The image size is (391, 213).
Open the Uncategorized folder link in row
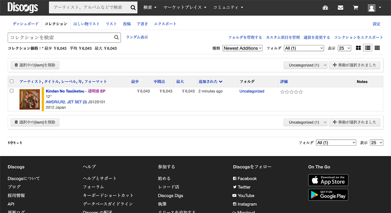click(x=252, y=91)
